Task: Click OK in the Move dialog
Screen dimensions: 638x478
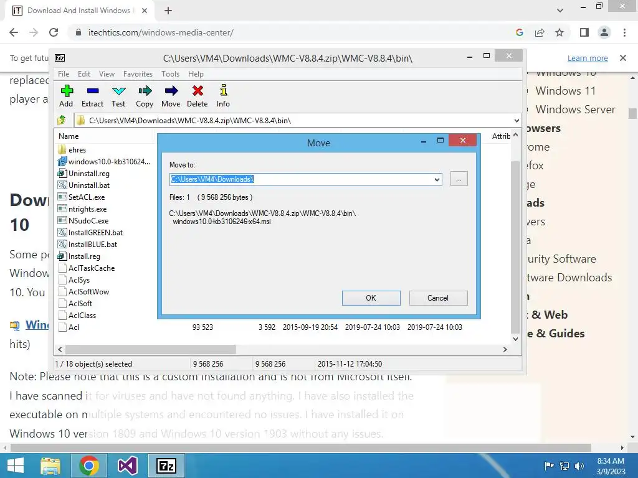Action: (x=371, y=298)
